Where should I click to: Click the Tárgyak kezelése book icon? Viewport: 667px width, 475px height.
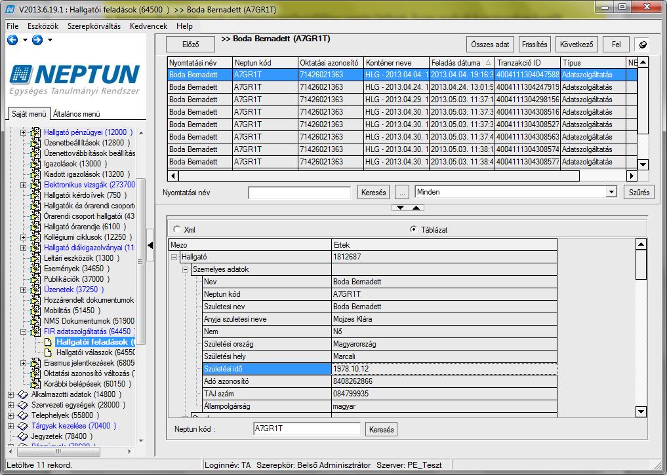(x=23, y=426)
